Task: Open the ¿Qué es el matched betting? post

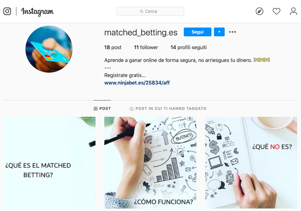Action: point(49,162)
